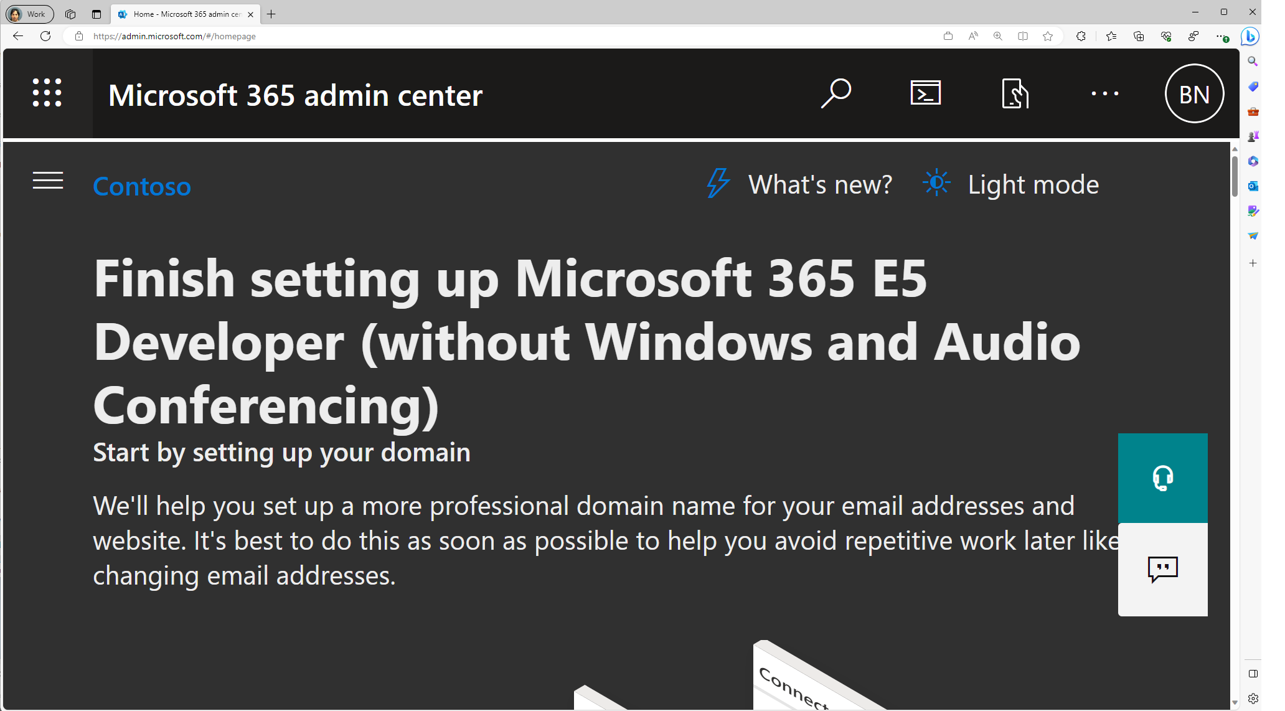Open the admin center search tool
The width and height of the screenshot is (1285, 711).
[836, 93]
